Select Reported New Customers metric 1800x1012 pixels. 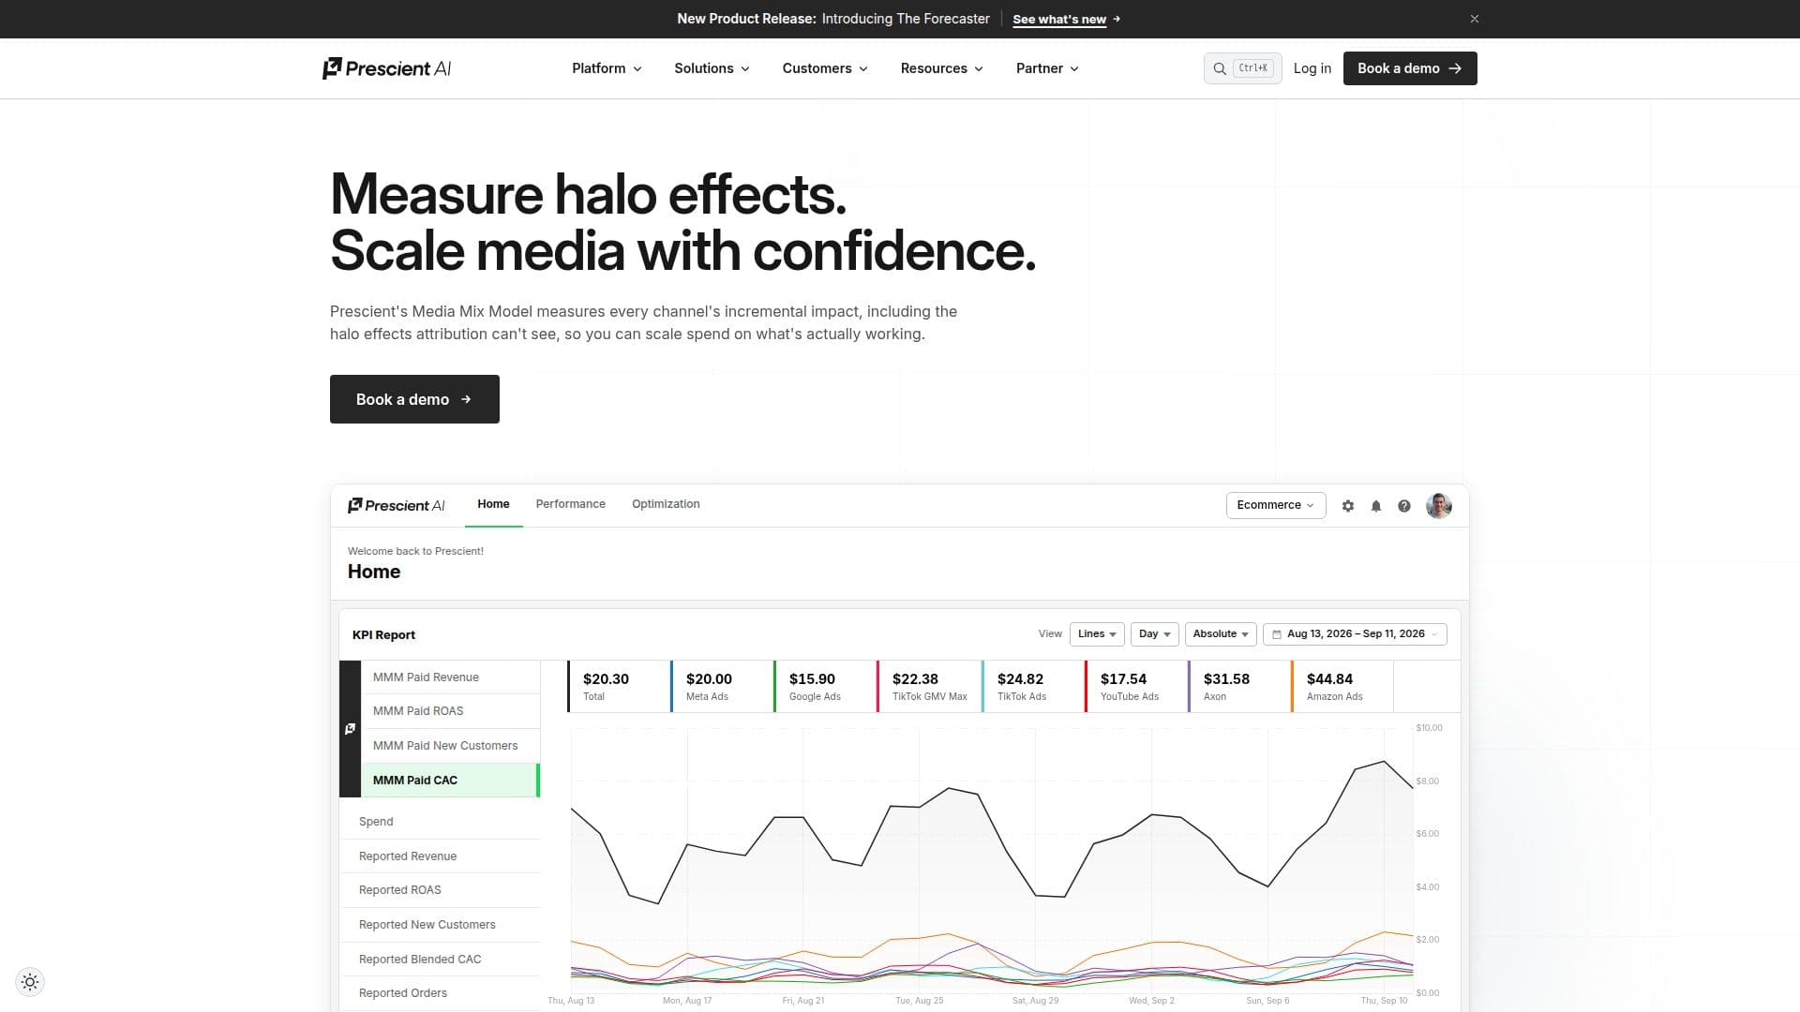[440, 925]
